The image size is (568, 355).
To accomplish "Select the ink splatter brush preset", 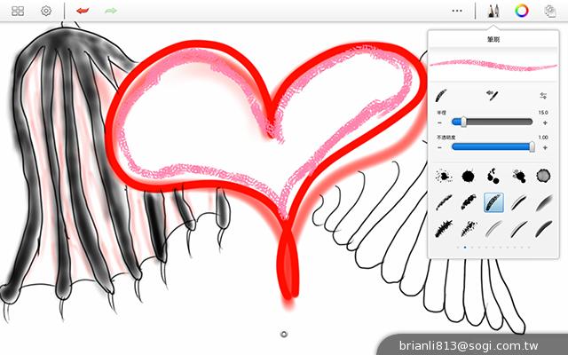I will (x=442, y=176).
